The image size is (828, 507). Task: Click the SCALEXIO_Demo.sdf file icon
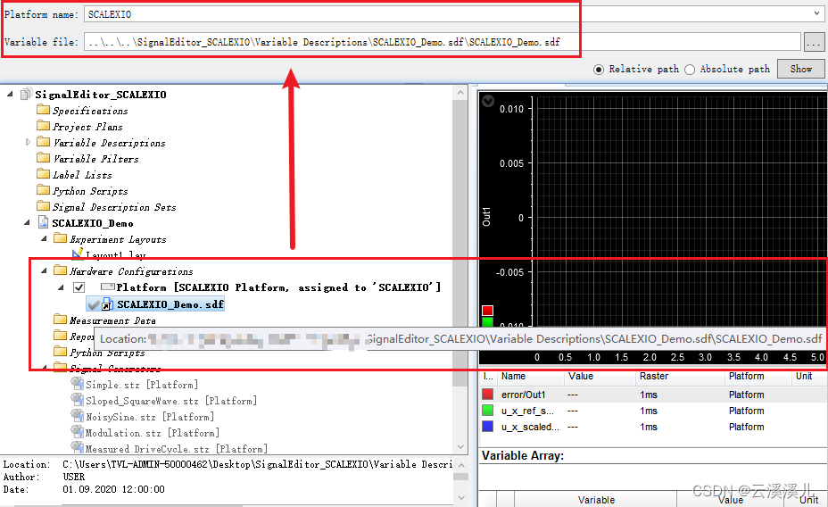point(107,304)
